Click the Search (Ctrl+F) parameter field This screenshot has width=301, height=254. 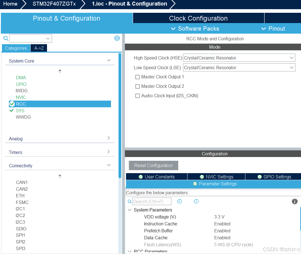(152, 201)
